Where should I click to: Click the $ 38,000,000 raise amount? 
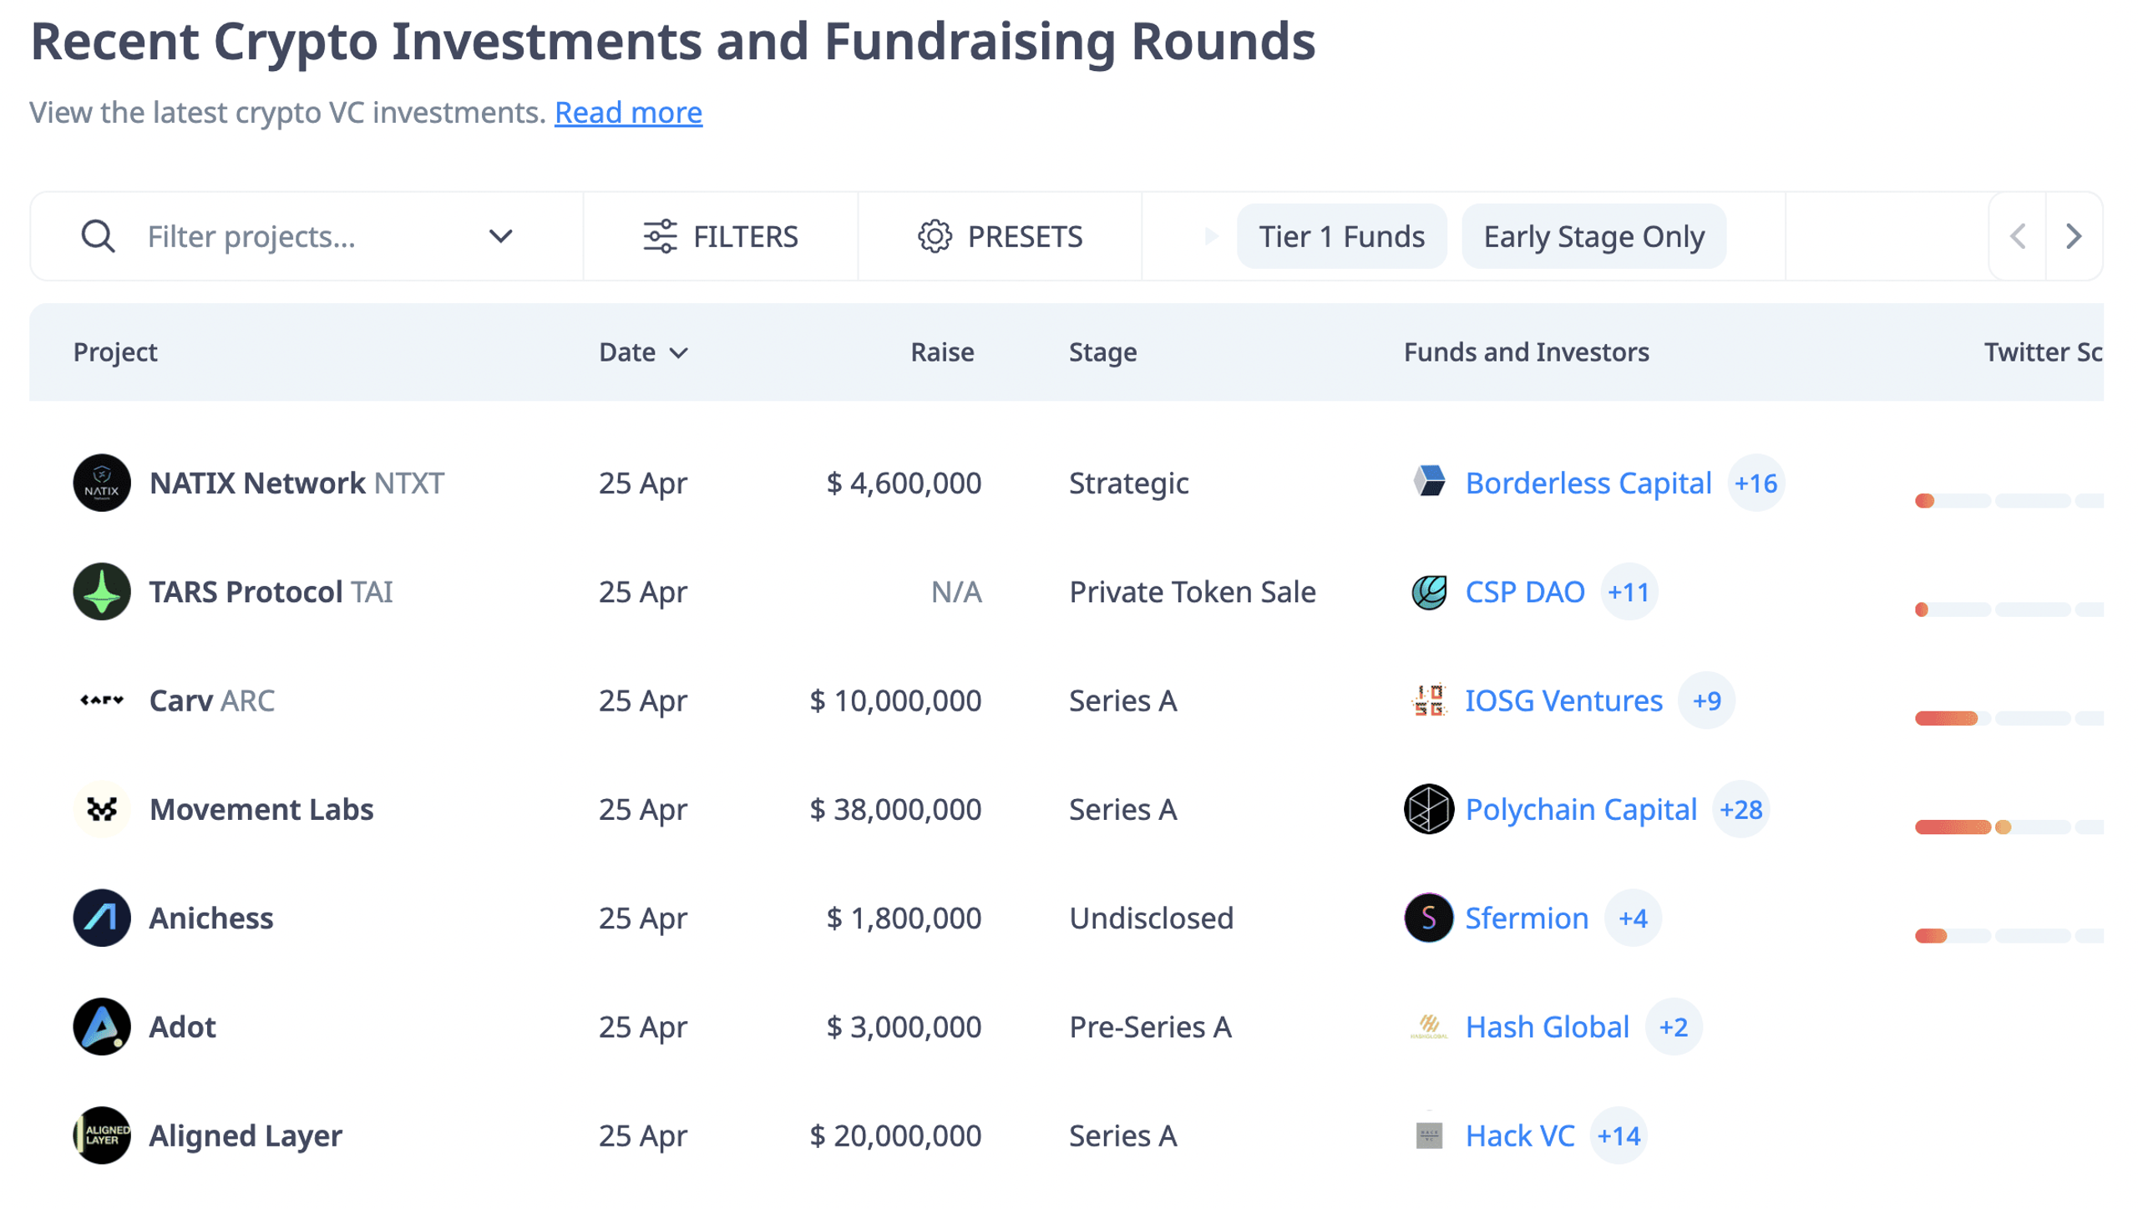tap(894, 808)
